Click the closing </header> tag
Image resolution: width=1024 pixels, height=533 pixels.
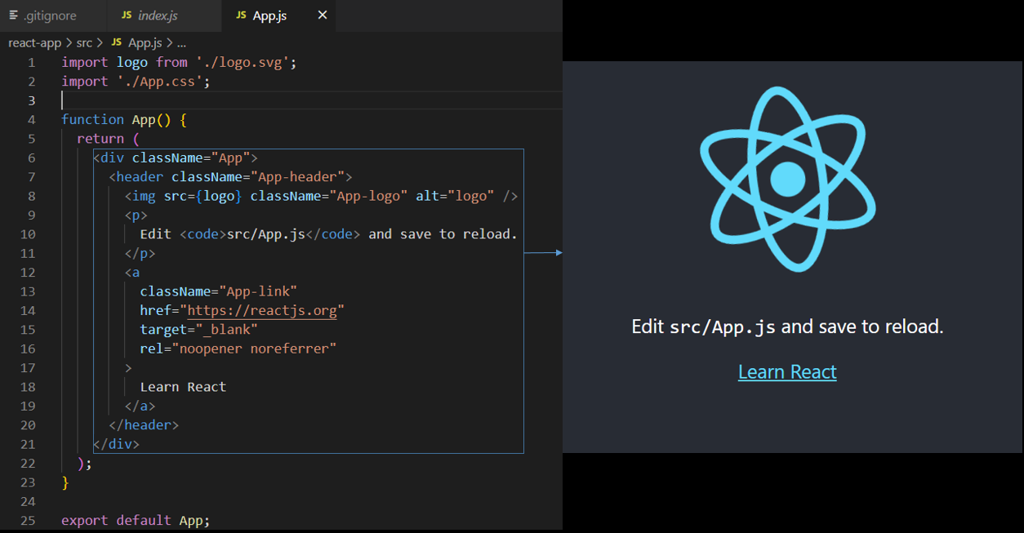pyautogui.click(x=144, y=425)
